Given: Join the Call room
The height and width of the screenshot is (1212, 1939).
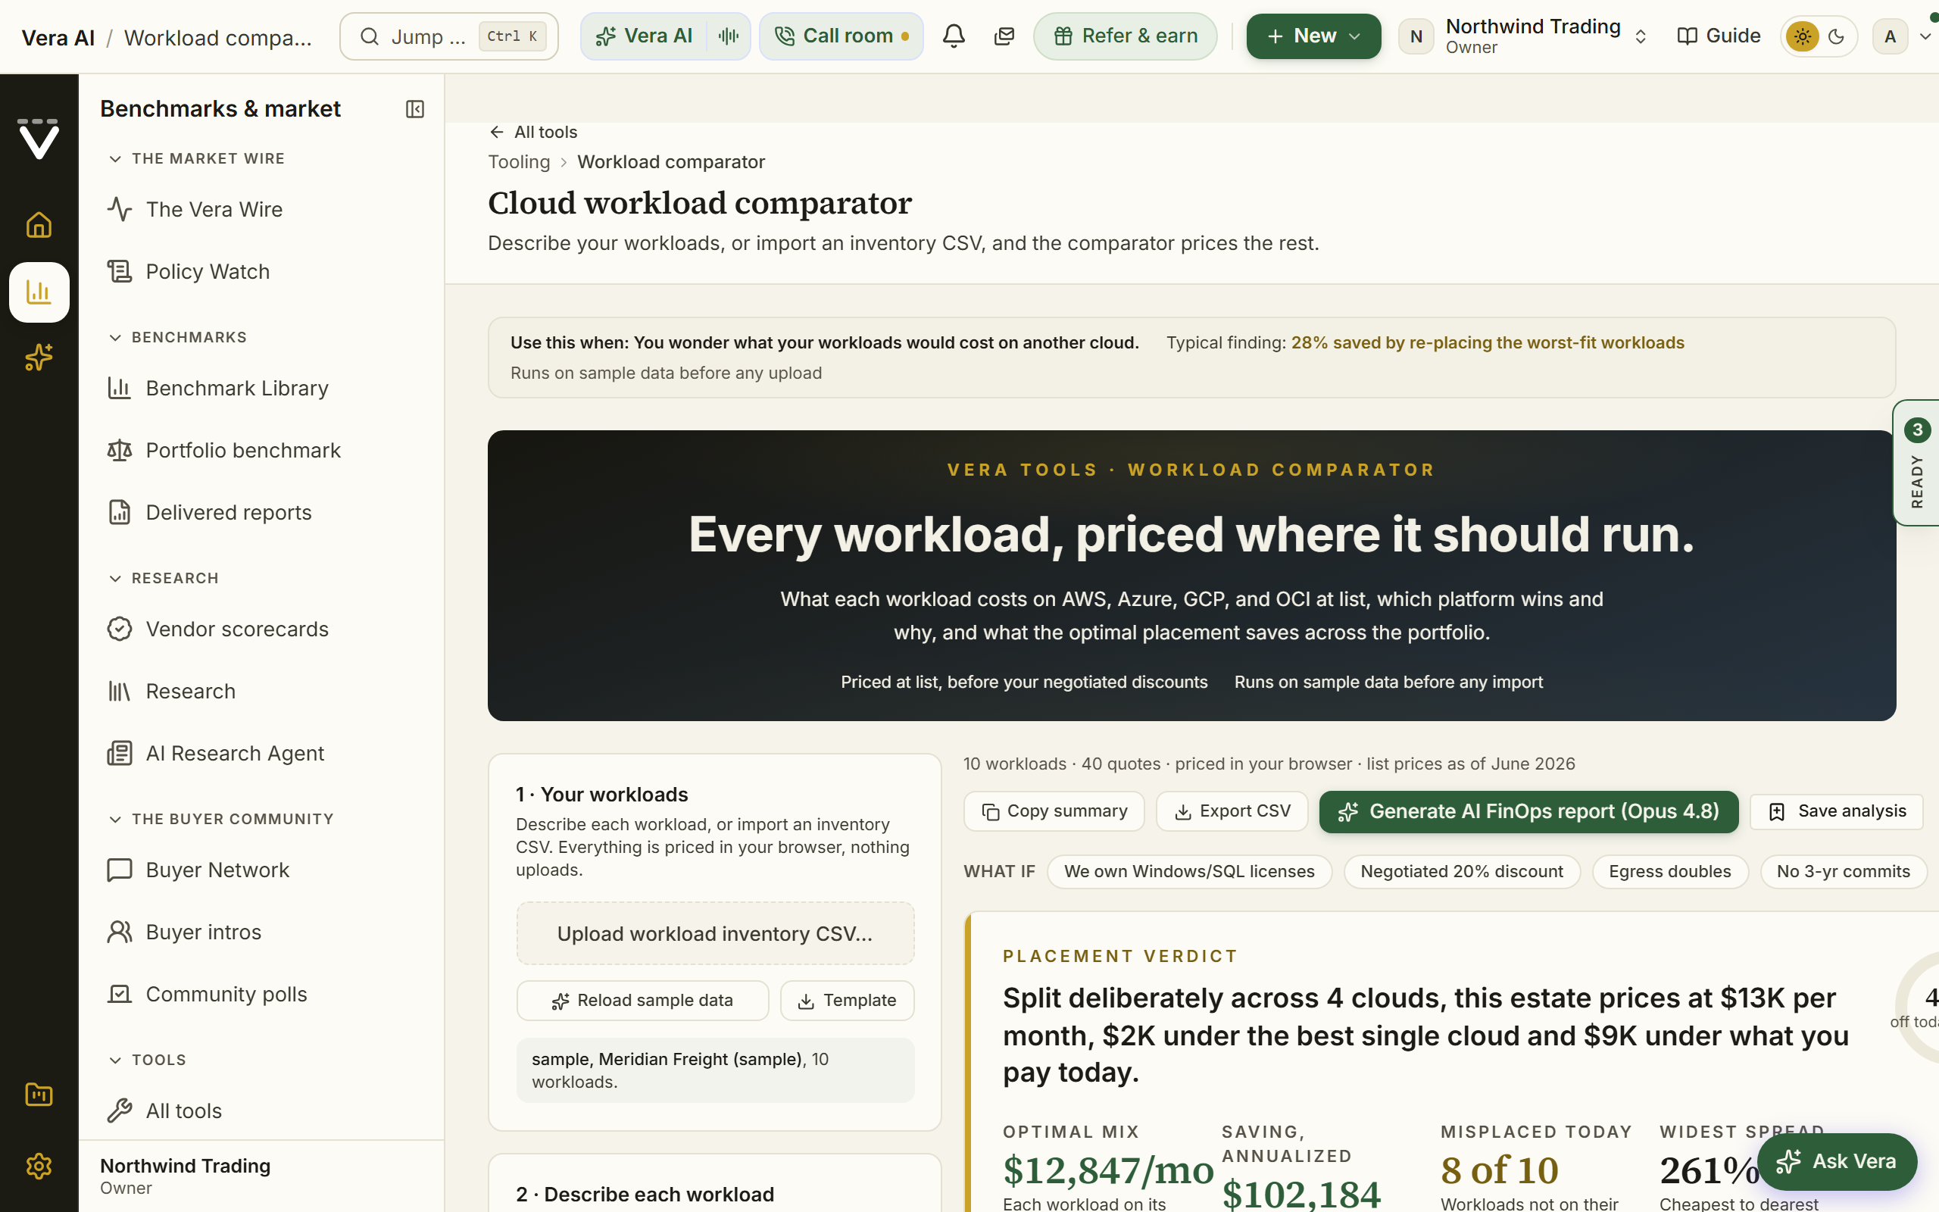Looking at the screenshot, I should [841, 36].
